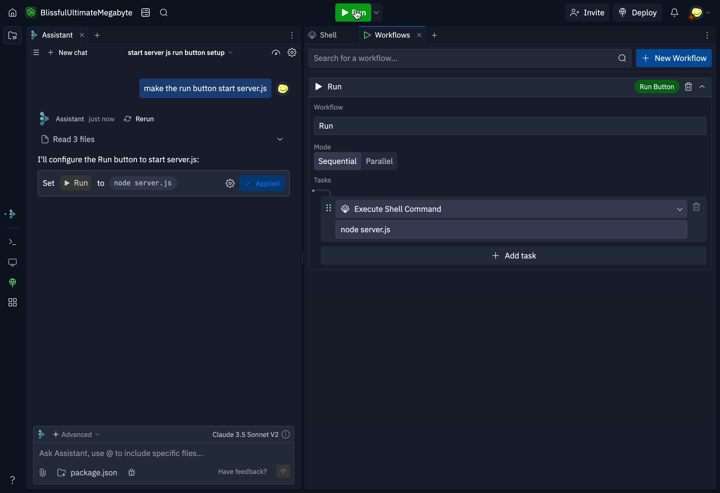
Task: Select the Assistant icon in the sidebar
Action: pyautogui.click(x=12, y=214)
